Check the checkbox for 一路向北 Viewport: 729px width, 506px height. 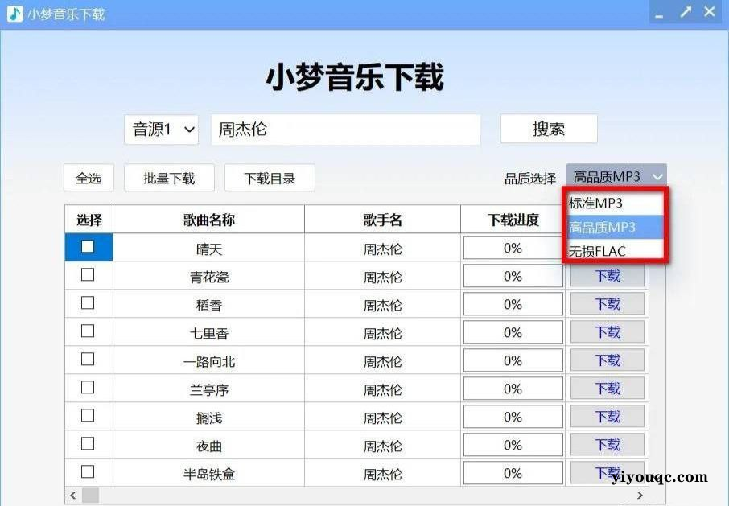(89, 360)
